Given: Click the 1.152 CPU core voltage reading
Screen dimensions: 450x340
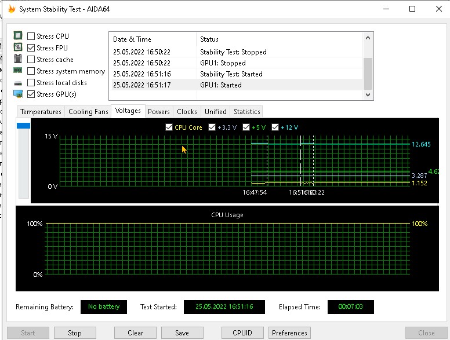Looking at the screenshot, I should 419,183.
